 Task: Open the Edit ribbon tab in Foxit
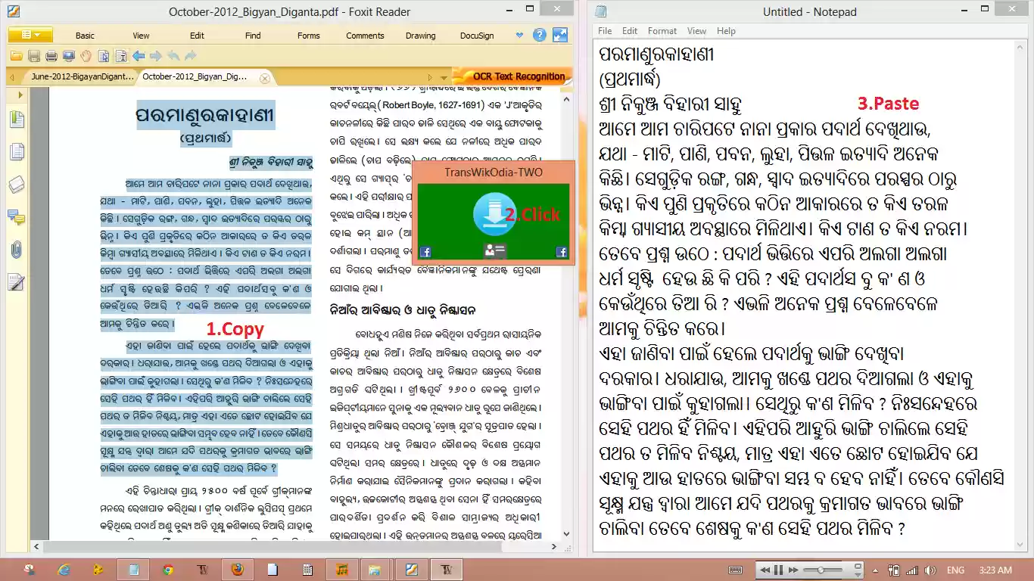198,36
